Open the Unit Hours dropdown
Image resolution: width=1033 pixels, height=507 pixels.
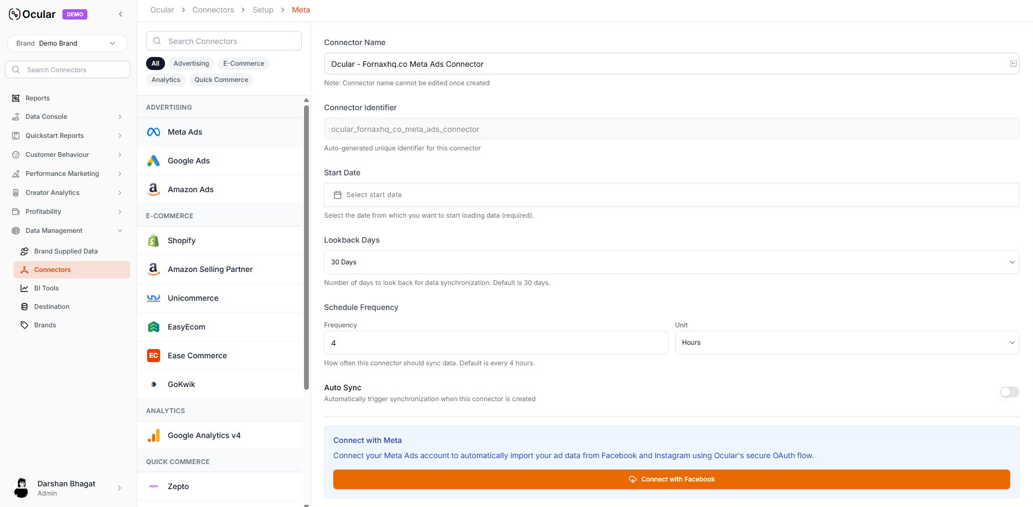click(x=847, y=343)
